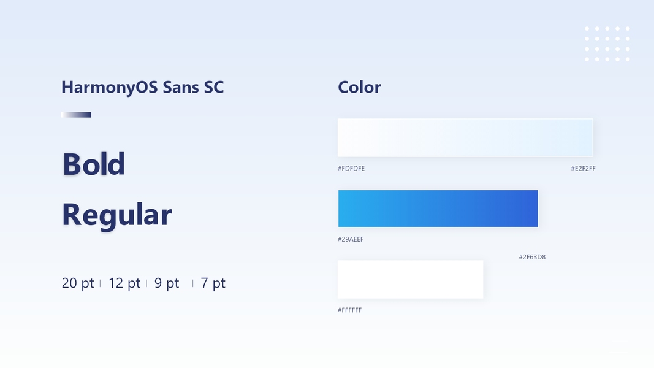Select the 20 pt size label

coord(78,283)
